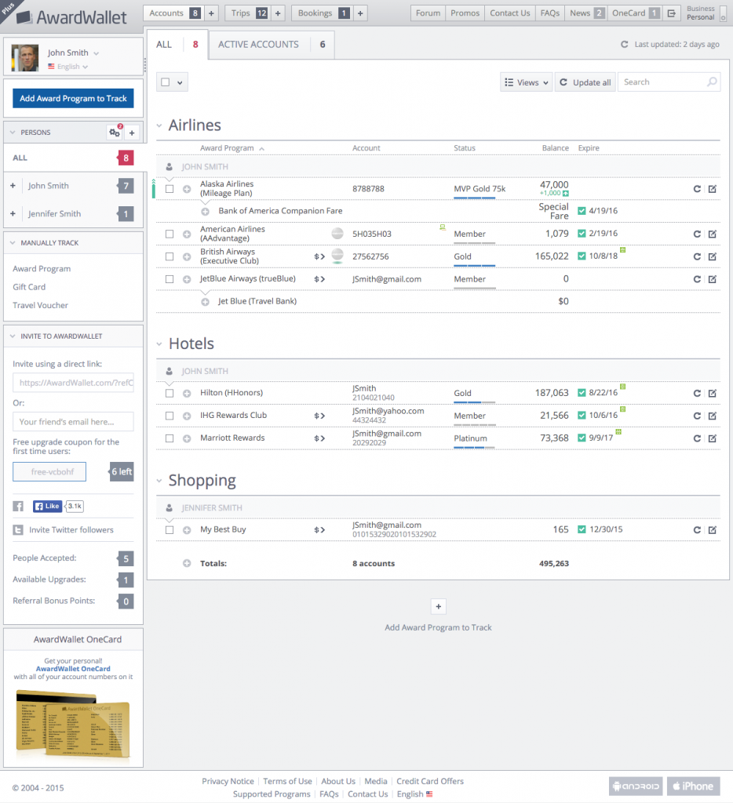The width and height of the screenshot is (733, 803).
Task: Edit the Hilton HHonors account
Action: (x=713, y=394)
